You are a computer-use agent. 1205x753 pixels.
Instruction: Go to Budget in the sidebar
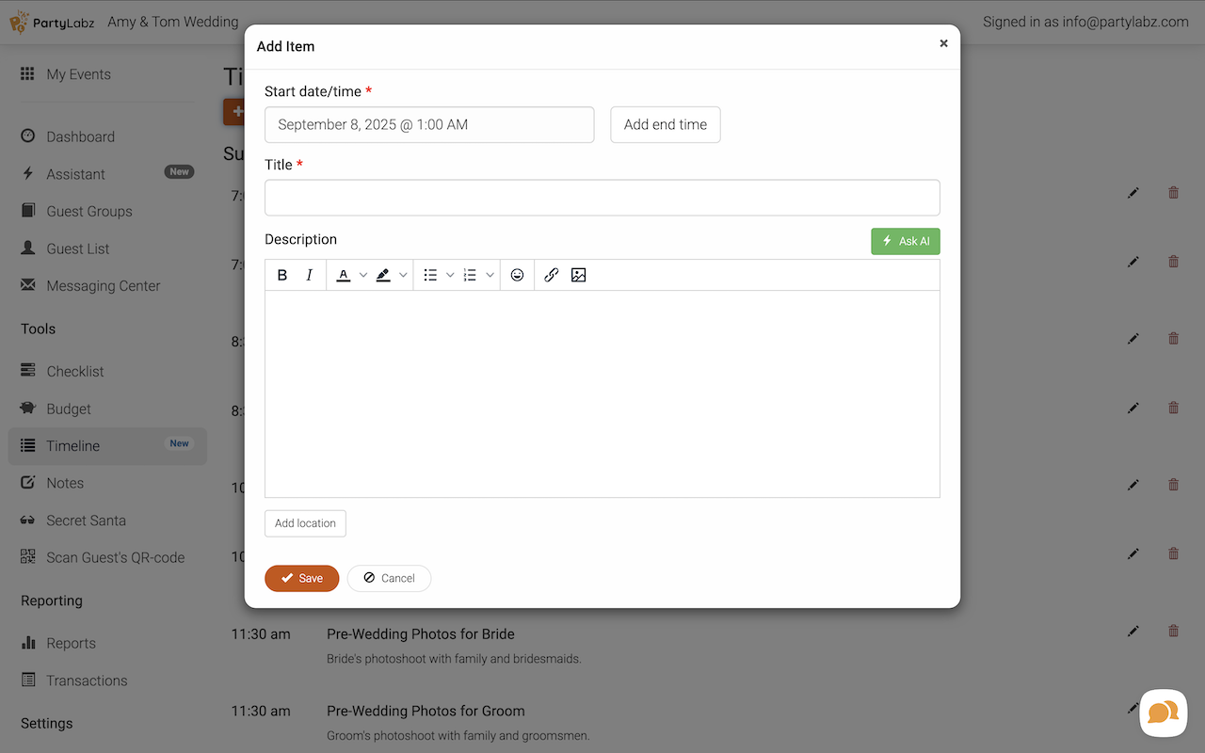pos(69,409)
